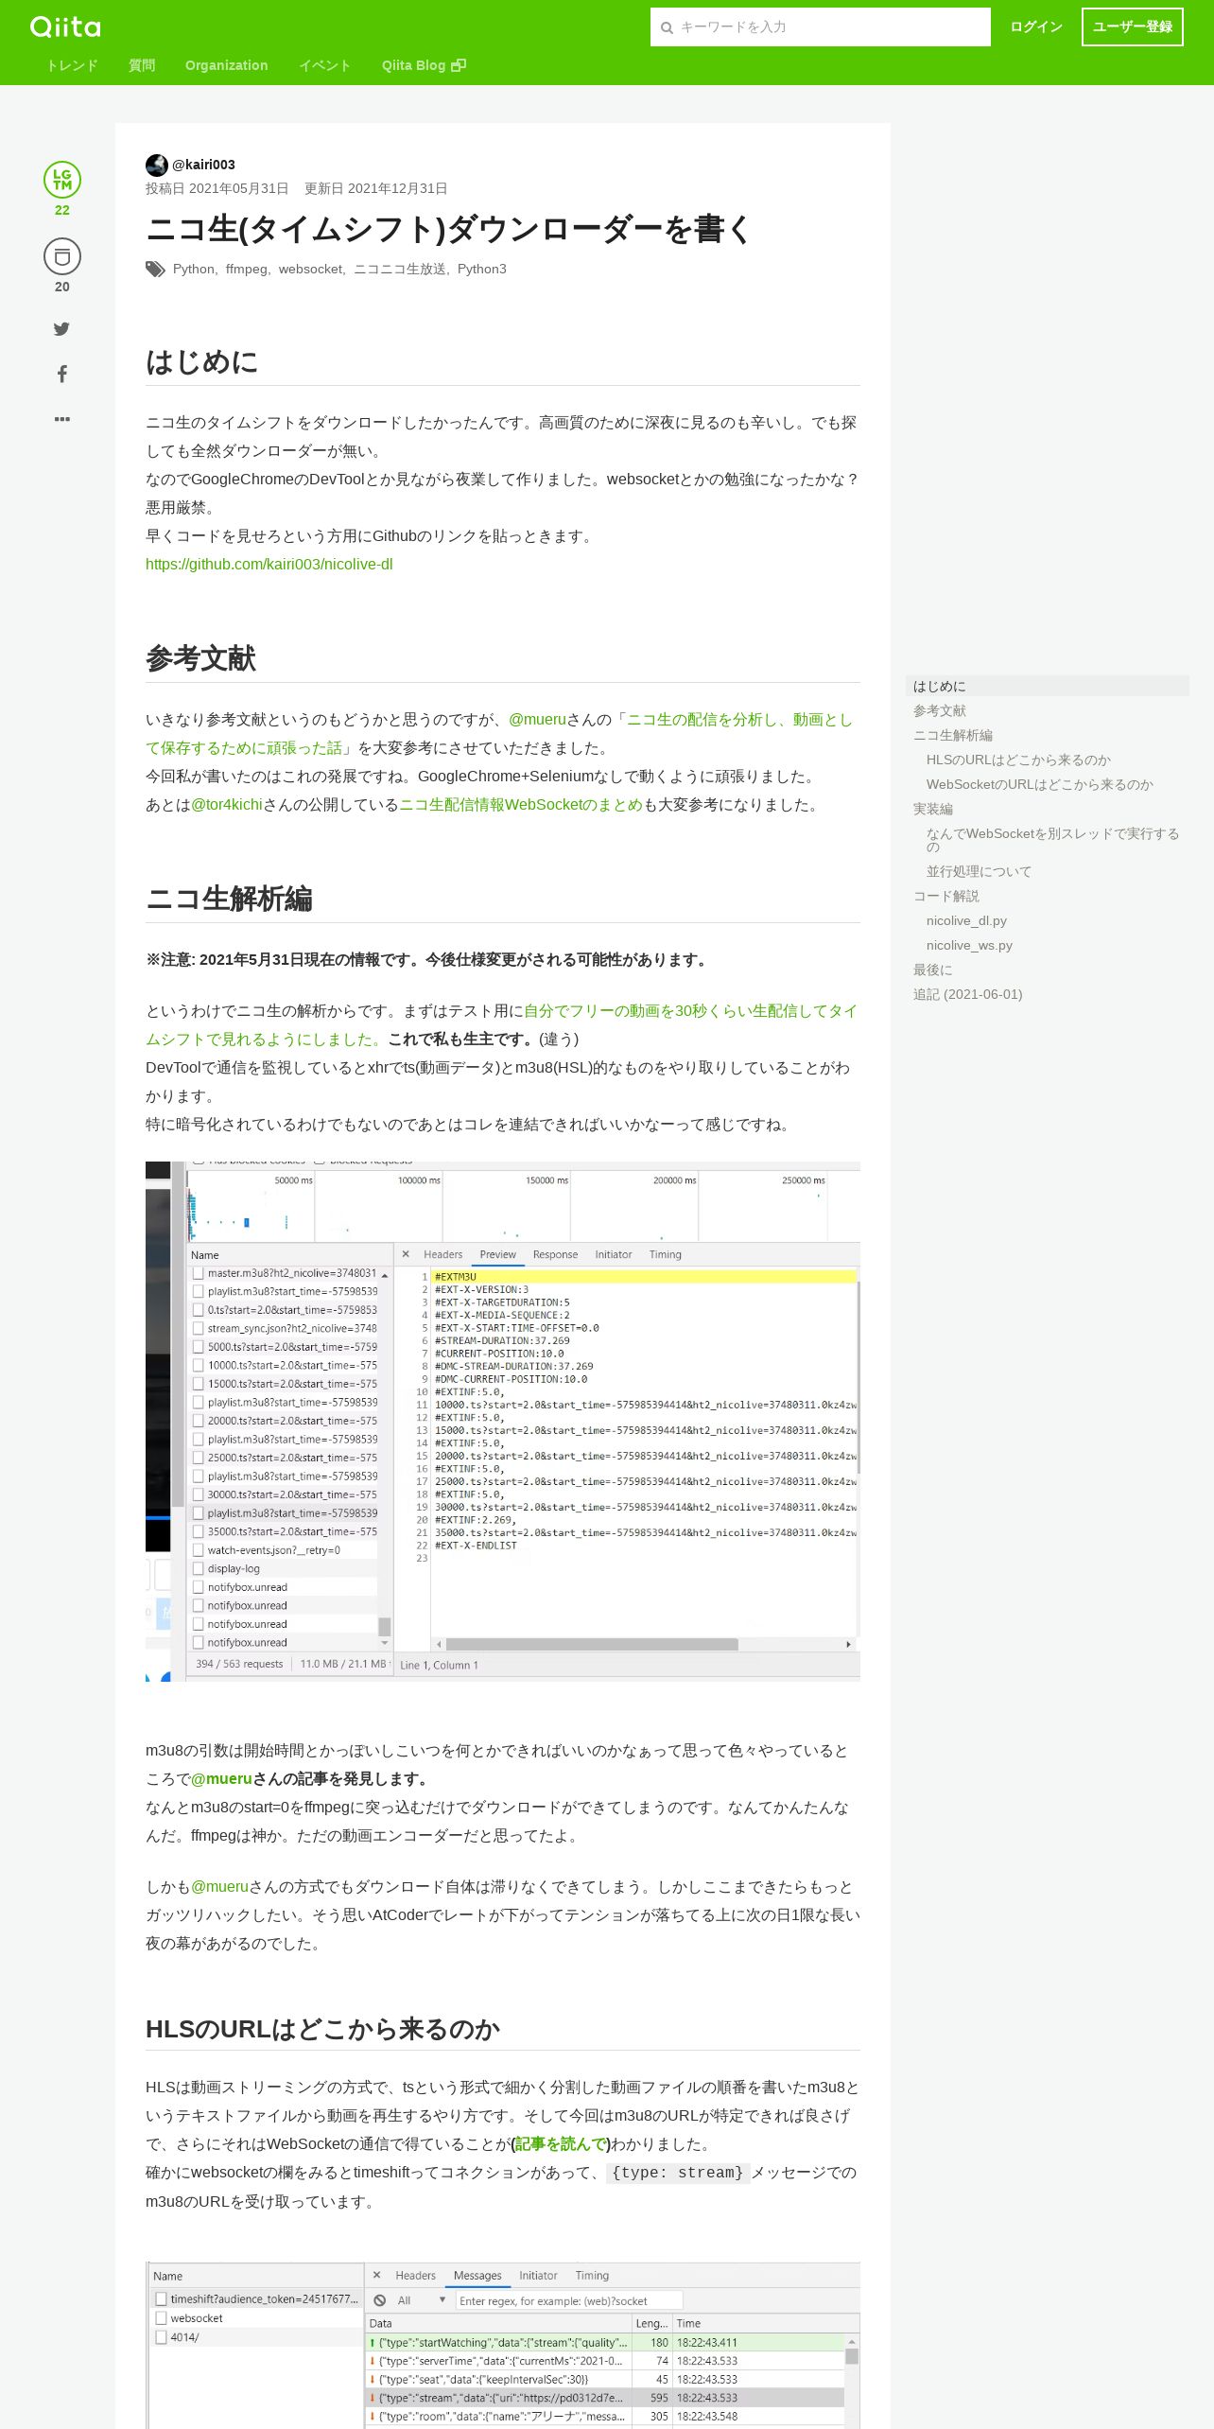Click the LGTM count 22
Image resolution: width=1214 pixels, height=2429 pixels.
[62, 210]
